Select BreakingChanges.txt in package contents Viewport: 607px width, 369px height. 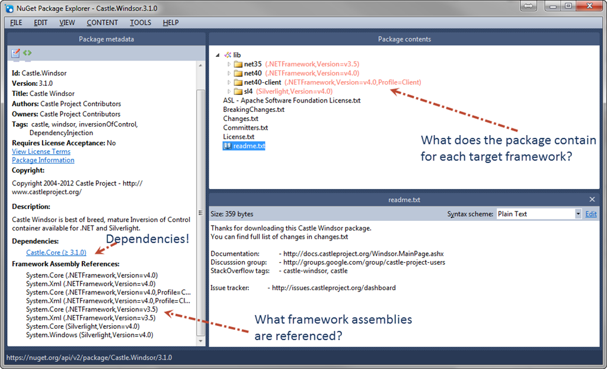tap(254, 110)
